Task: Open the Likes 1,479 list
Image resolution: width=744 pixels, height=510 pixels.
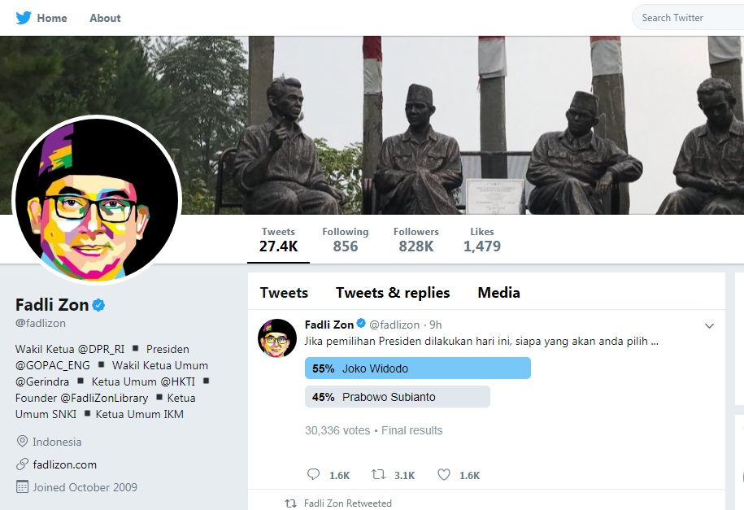Action: 482,239
